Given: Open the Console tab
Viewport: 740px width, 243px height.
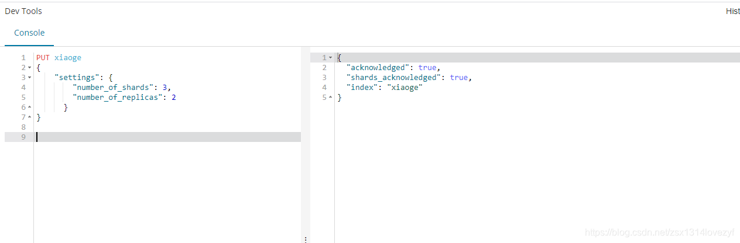Looking at the screenshot, I should [x=29, y=33].
